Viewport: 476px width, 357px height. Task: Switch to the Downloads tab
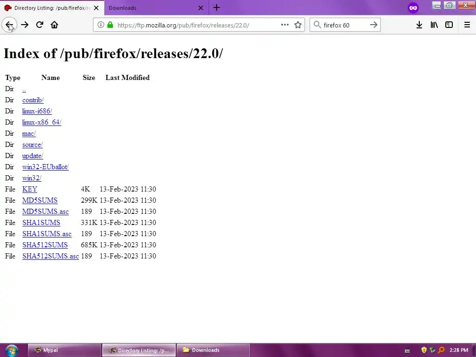pyautogui.click(x=152, y=8)
